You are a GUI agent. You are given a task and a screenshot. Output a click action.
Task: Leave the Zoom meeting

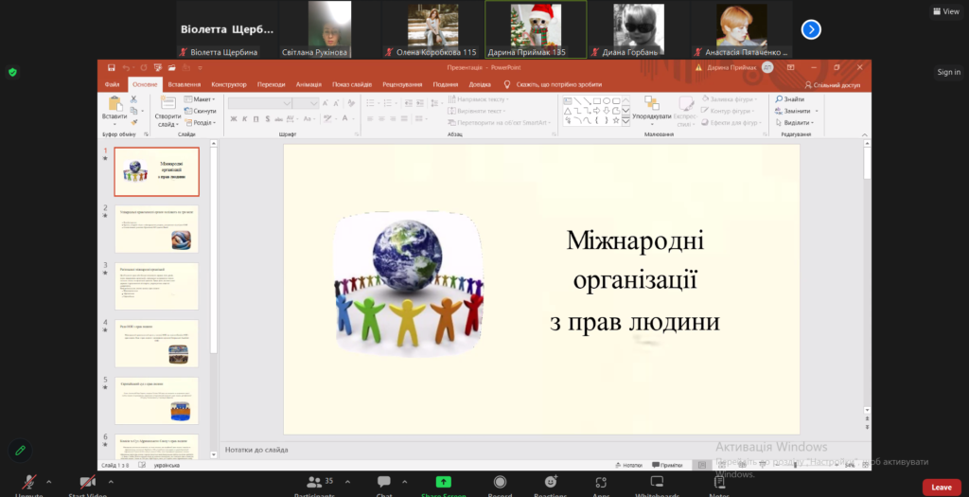coord(942,488)
